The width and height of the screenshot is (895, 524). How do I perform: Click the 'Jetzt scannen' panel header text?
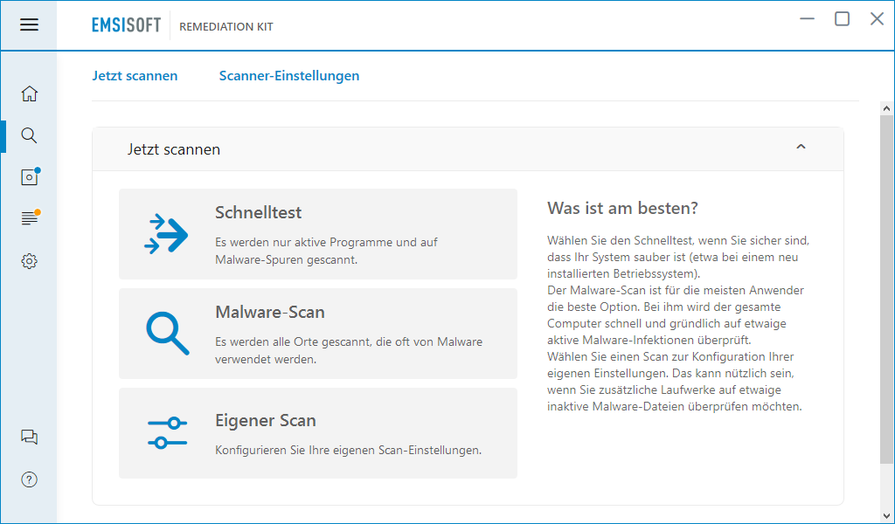(x=174, y=149)
